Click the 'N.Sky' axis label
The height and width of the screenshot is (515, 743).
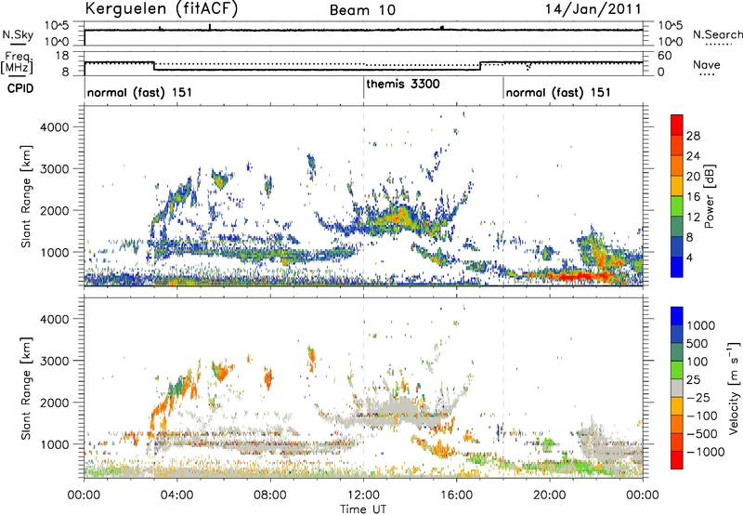(x=18, y=34)
